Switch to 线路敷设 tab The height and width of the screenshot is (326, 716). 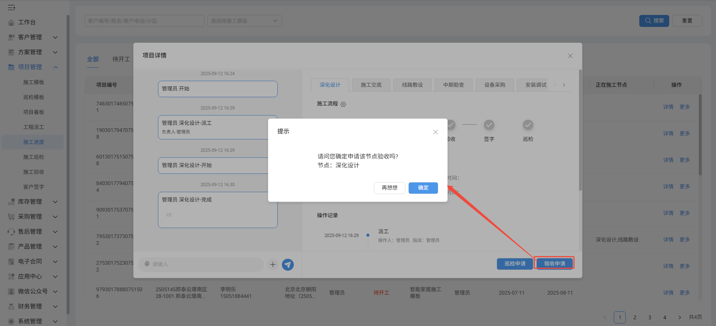coord(412,85)
